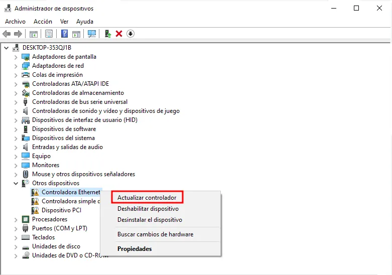Viewport: 392px width, 275px height.
Task: Click the Controladoras ATA/ATAPI IDE icon
Action: 26,84
